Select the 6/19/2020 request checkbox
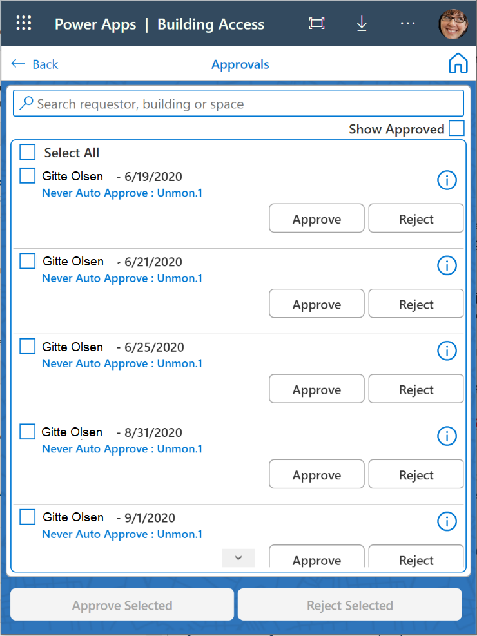Screen dimensions: 477x636 28,176
